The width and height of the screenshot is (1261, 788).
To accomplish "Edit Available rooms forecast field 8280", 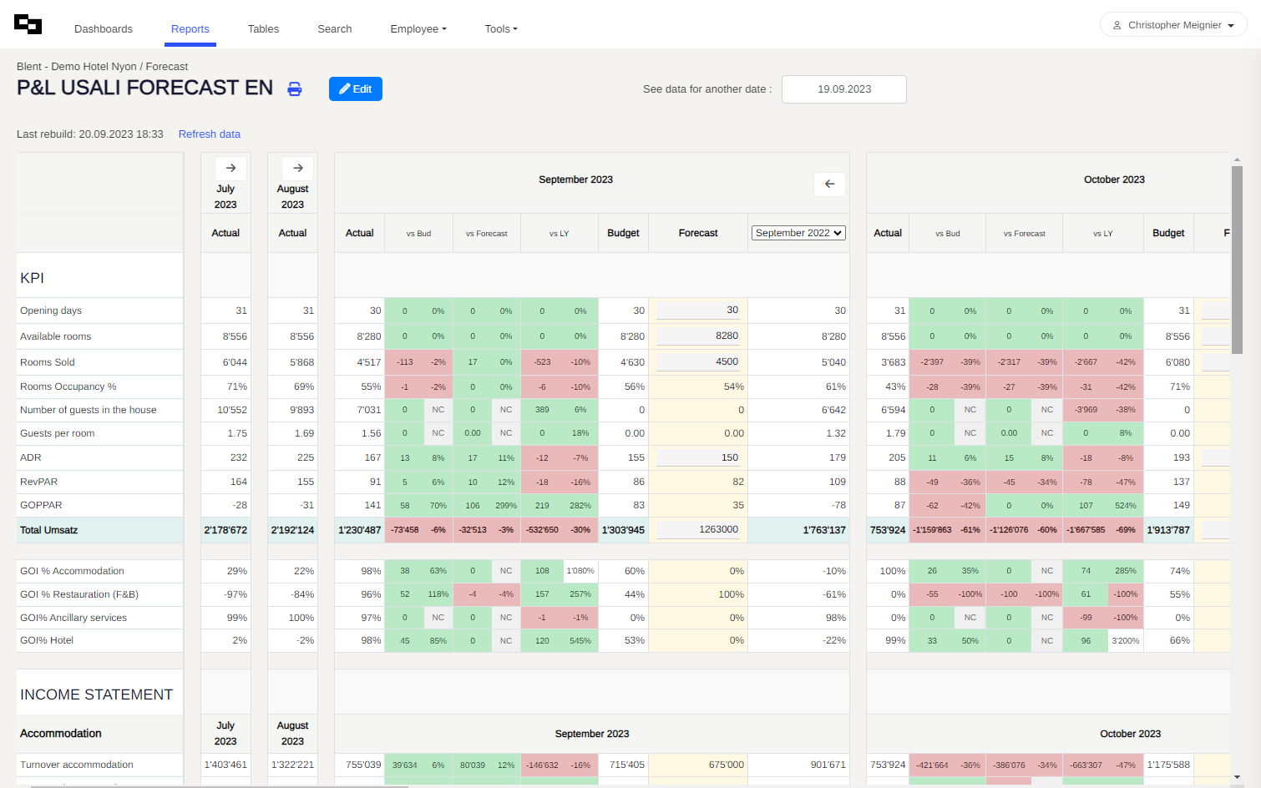I will [x=698, y=336].
